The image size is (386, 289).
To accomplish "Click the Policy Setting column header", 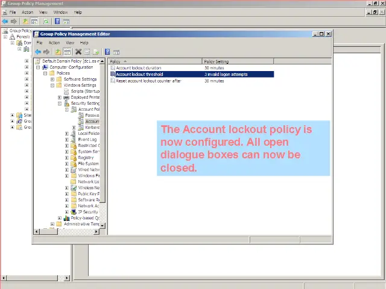I will tap(217, 61).
